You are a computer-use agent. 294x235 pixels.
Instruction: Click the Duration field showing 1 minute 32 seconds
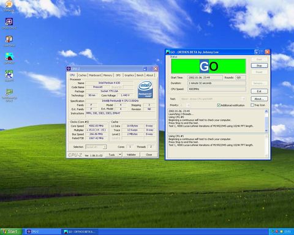click(x=217, y=83)
